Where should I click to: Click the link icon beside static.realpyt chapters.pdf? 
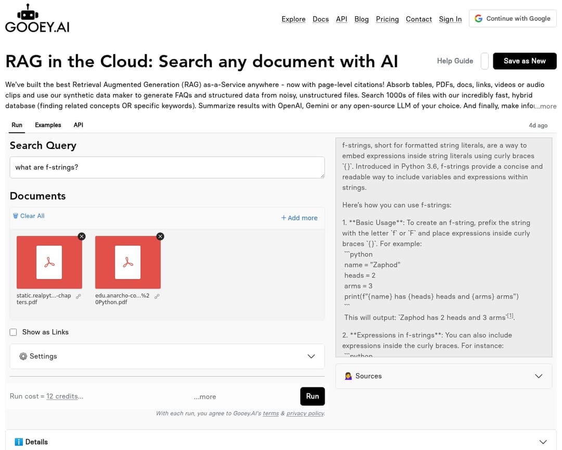(x=79, y=296)
